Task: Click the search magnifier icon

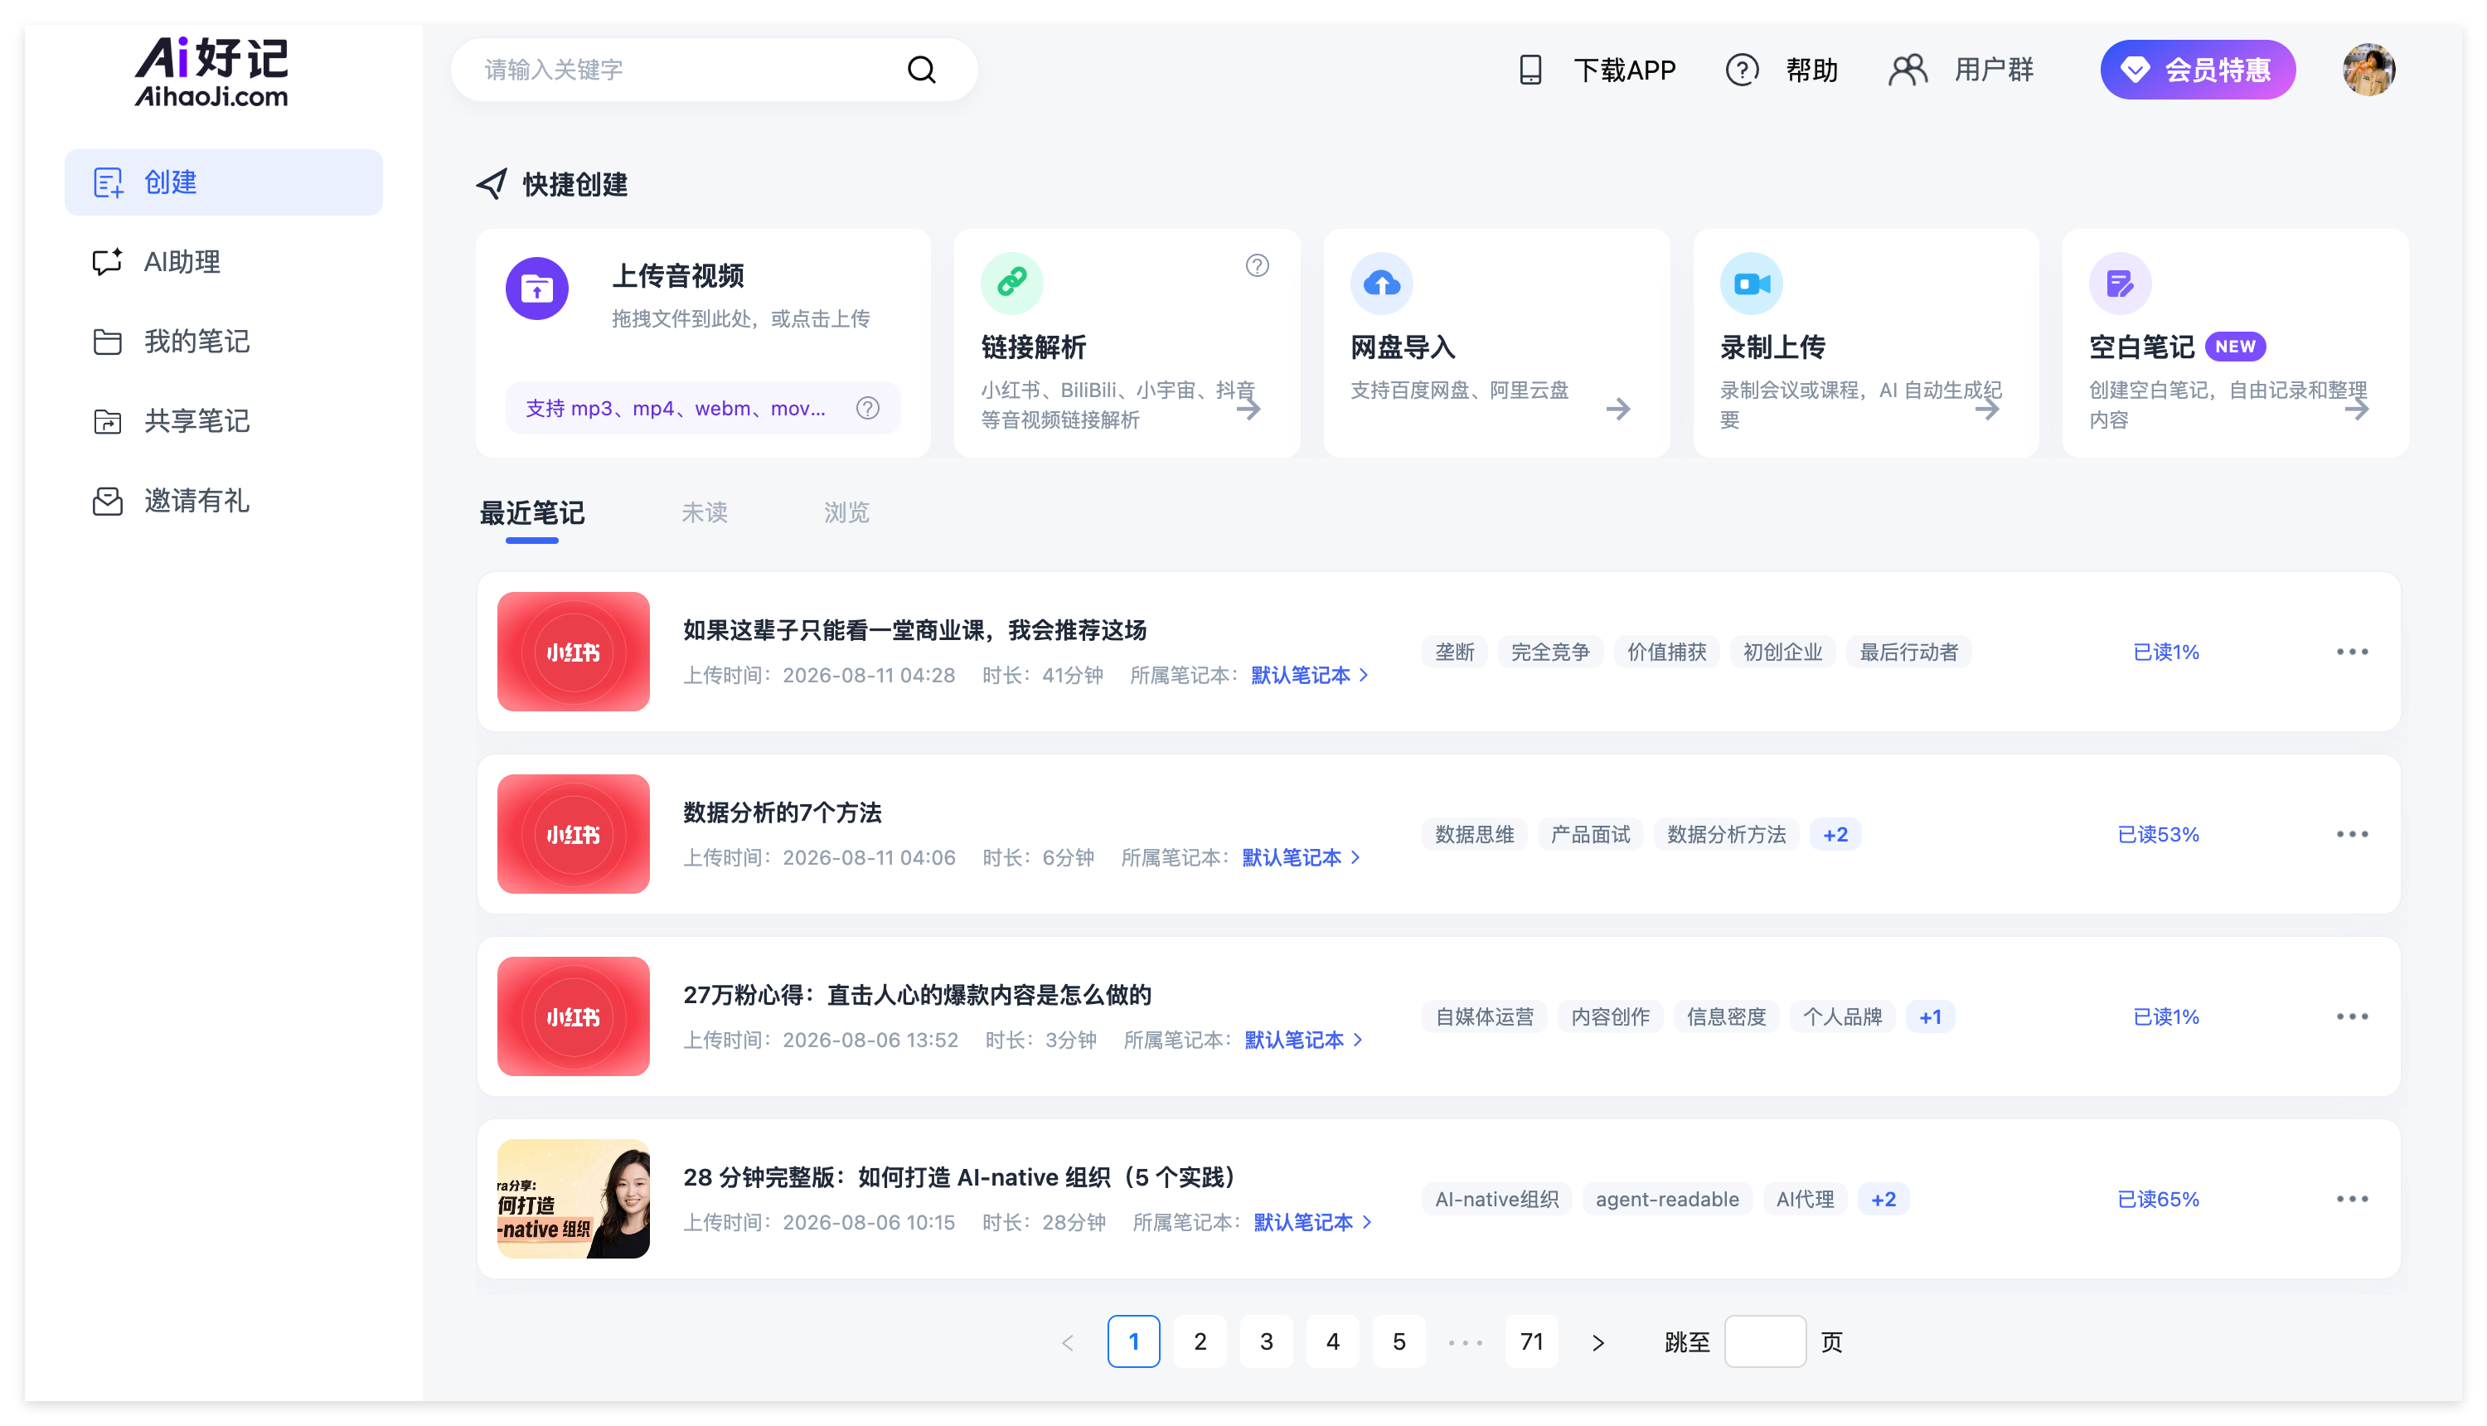Action: [920, 70]
